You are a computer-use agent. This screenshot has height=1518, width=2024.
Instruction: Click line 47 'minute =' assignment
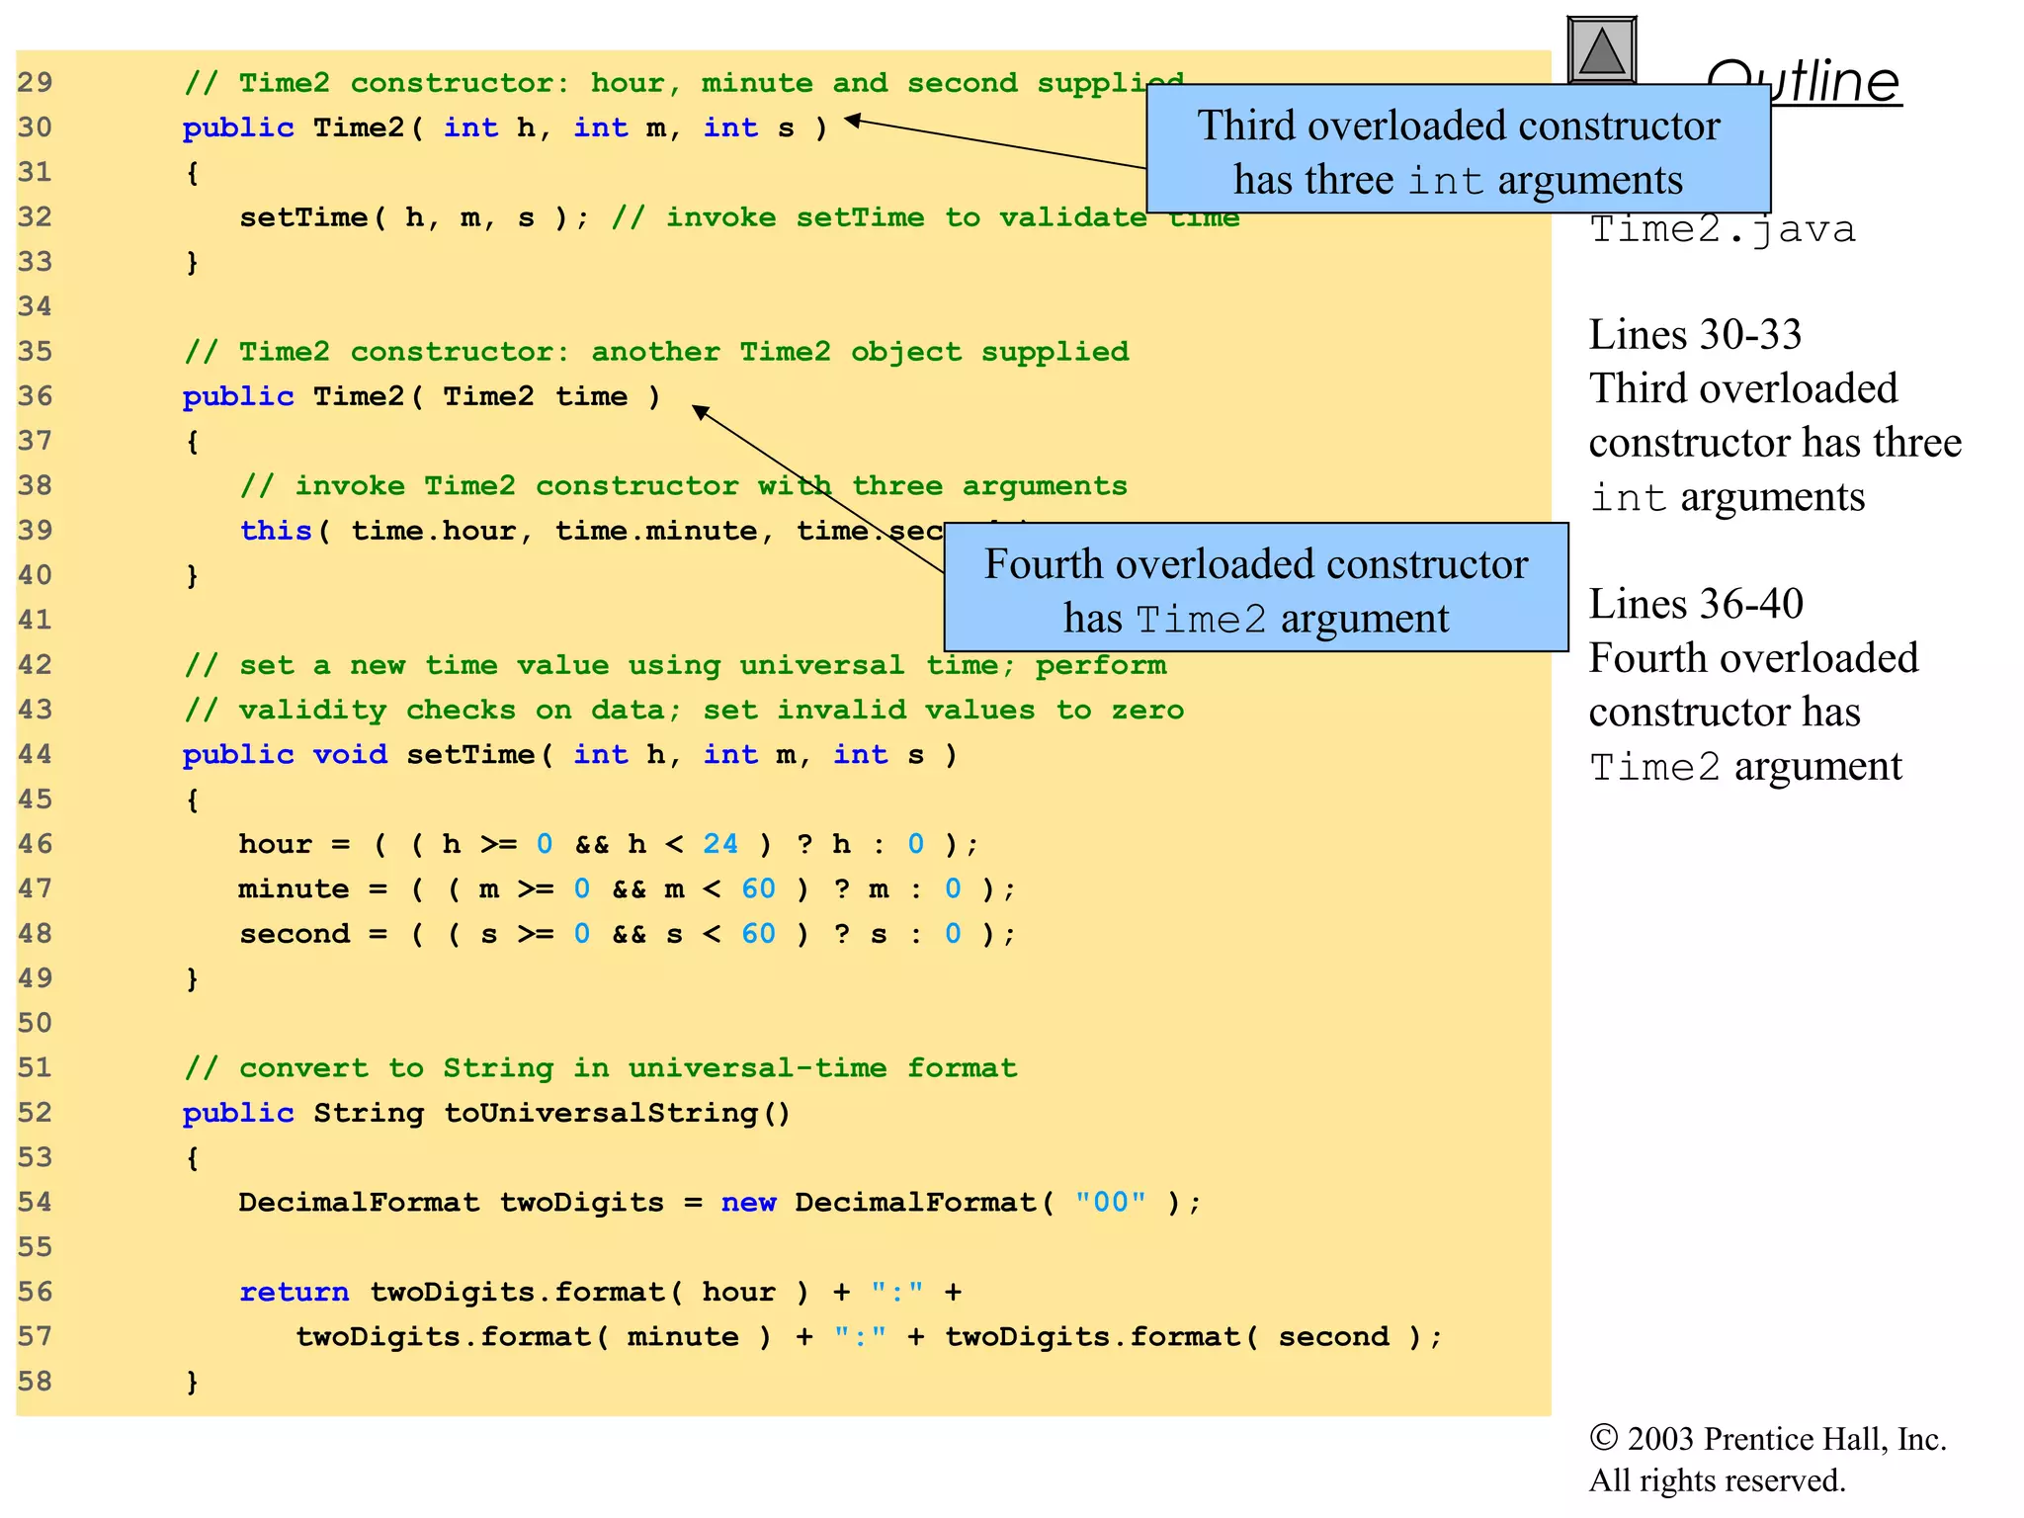click(x=627, y=889)
